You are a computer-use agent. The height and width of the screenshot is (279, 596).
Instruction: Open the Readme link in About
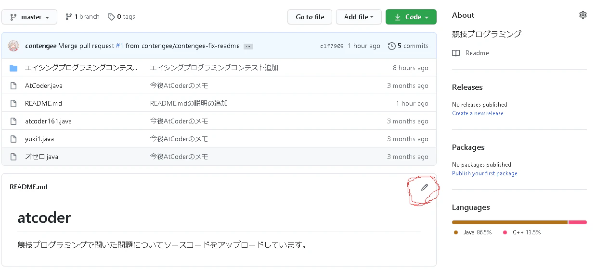point(477,53)
